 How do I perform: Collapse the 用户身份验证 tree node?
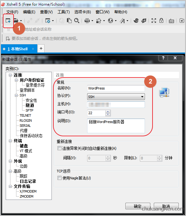point(16,80)
